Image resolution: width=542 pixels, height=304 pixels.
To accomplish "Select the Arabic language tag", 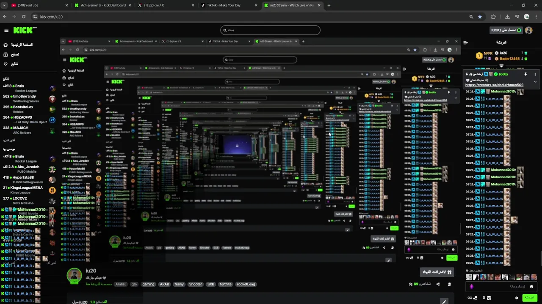I will (x=121, y=284).
